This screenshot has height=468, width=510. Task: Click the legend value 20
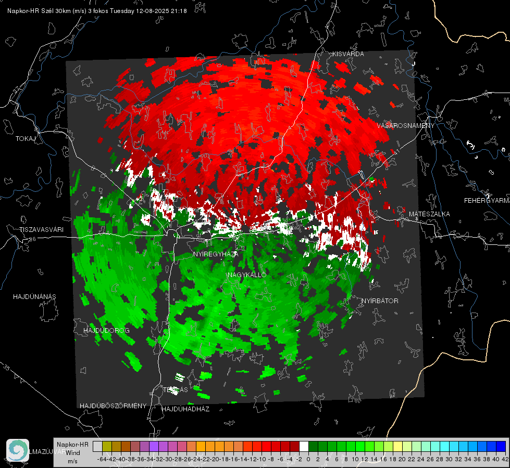(x=402, y=459)
